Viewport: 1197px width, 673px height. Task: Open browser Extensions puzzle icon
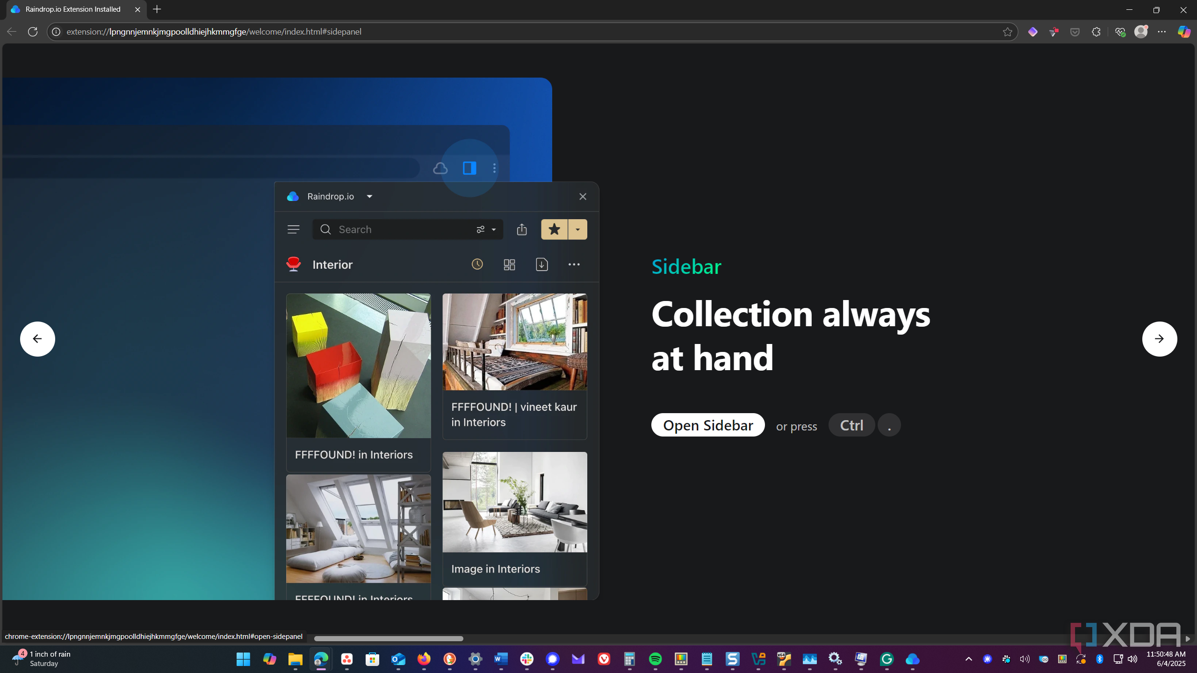(x=1096, y=32)
